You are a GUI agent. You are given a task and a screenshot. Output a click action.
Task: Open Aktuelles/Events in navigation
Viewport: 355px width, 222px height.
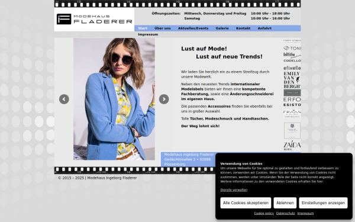point(193,28)
